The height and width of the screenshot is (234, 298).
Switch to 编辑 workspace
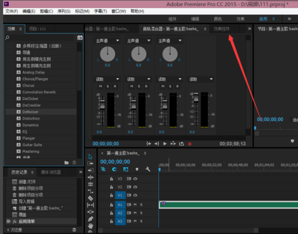[x=195, y=19]
